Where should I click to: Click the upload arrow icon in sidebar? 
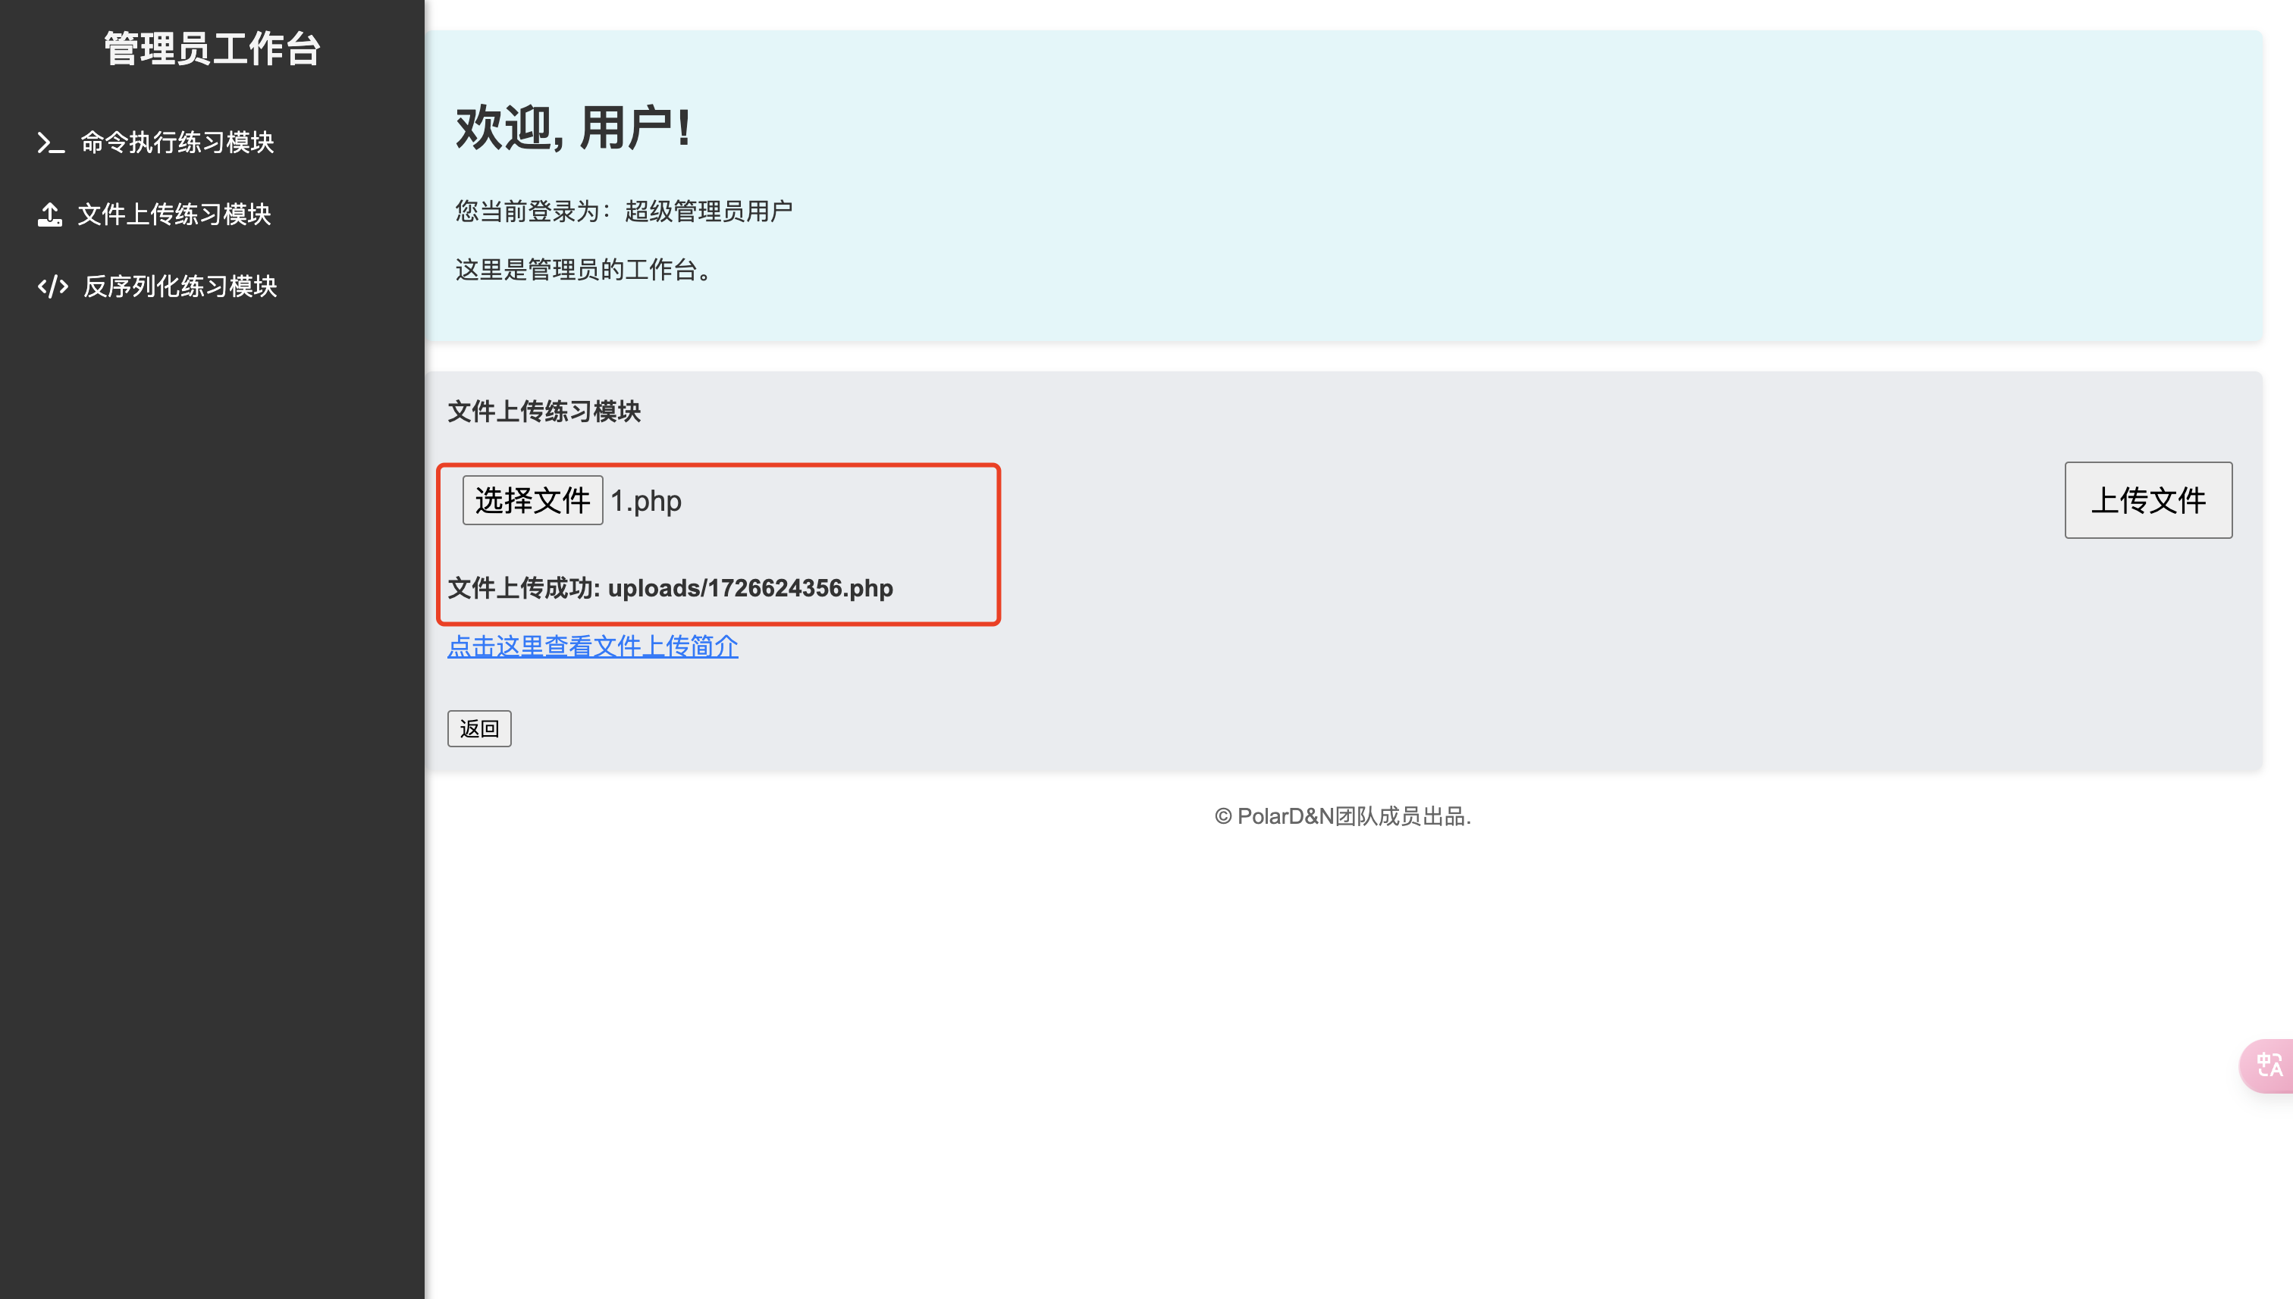coord(50,214)
